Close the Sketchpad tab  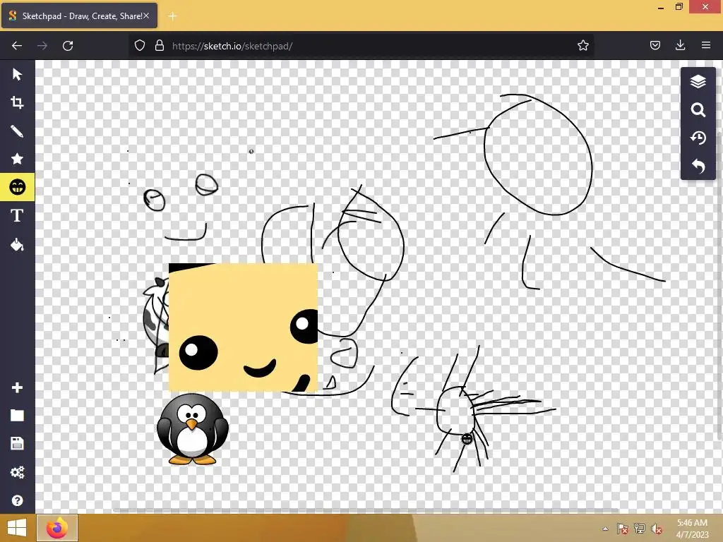(146, 16)
